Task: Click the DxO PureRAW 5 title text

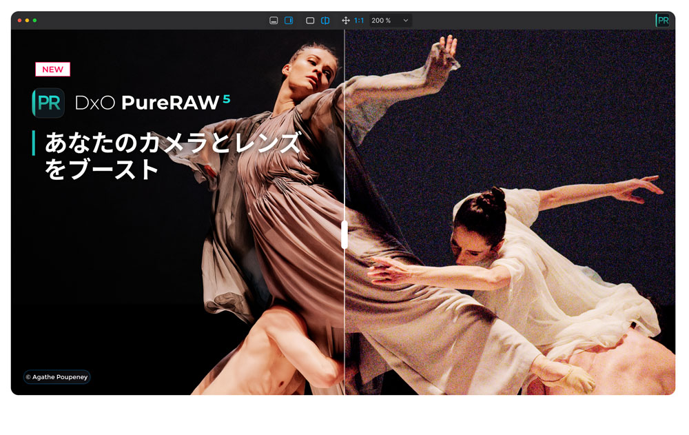Action: [x=152, y=103]
